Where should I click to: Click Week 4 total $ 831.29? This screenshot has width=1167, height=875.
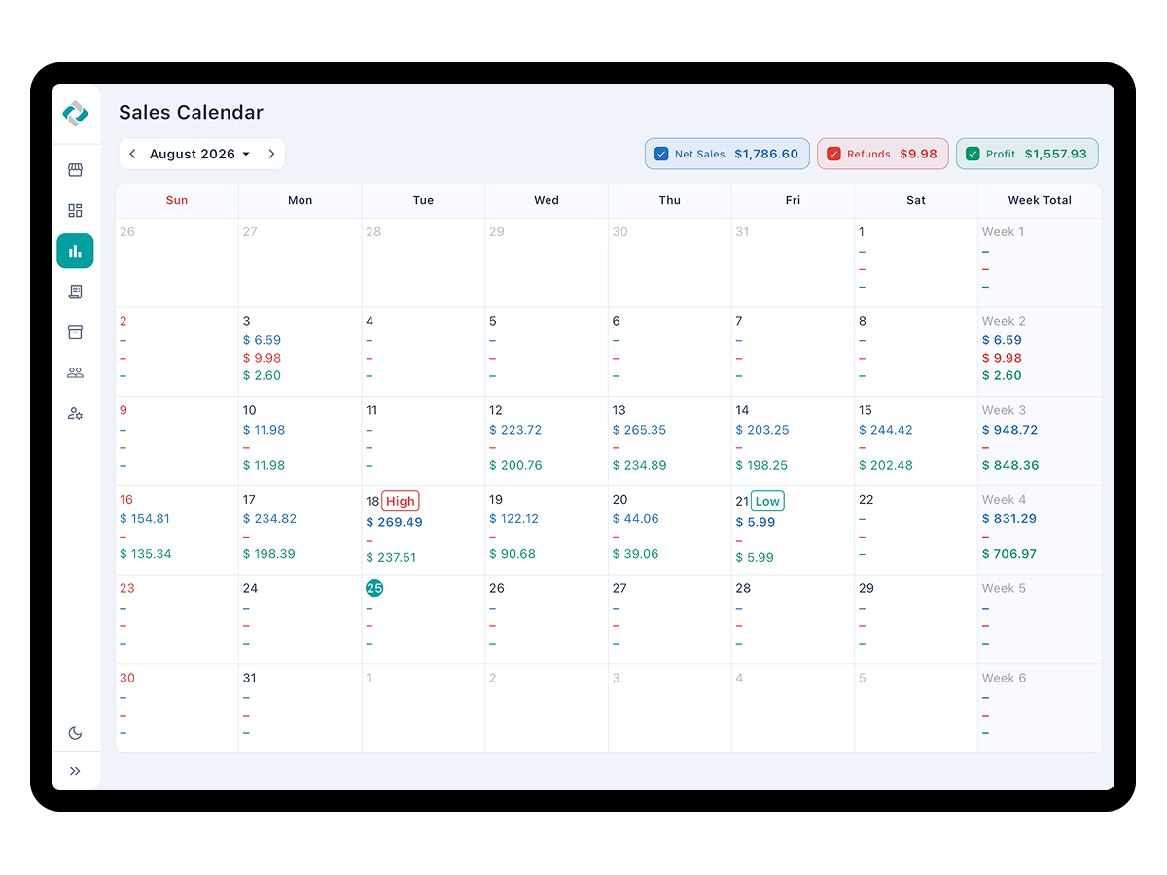coord(1009,518)
